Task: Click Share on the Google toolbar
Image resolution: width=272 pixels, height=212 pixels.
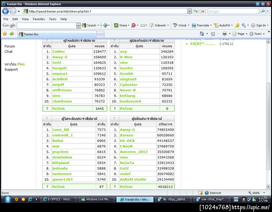Action: coord(121,25)
